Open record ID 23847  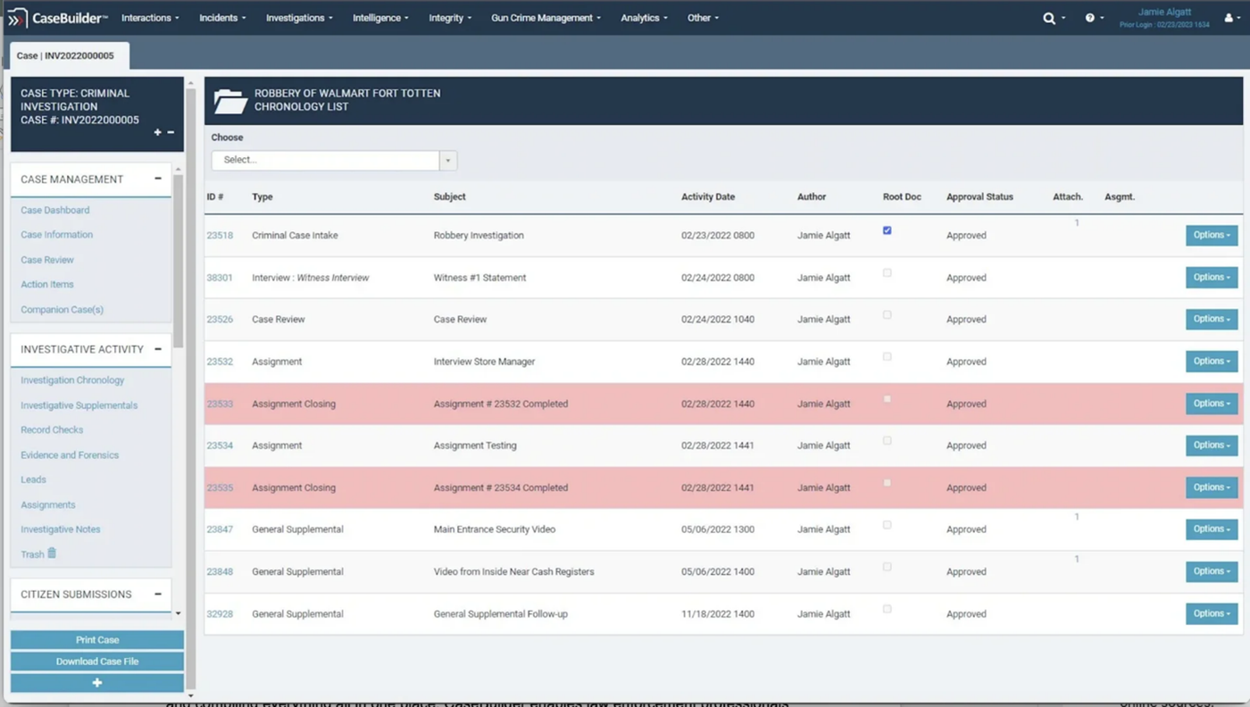(x=220, y=529)
